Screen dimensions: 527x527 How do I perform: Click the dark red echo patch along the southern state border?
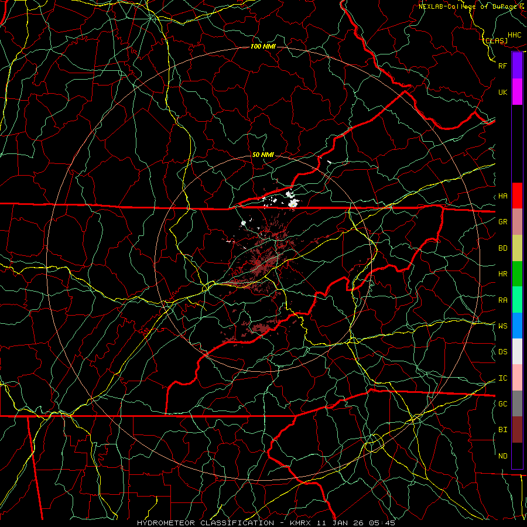pos(261,327)
